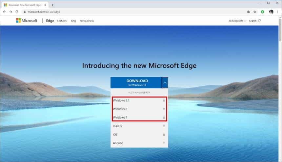This screenshot has height=162, width=282.
Task: Click the page vertical scrollbar thumb
Action: [280, 30]
